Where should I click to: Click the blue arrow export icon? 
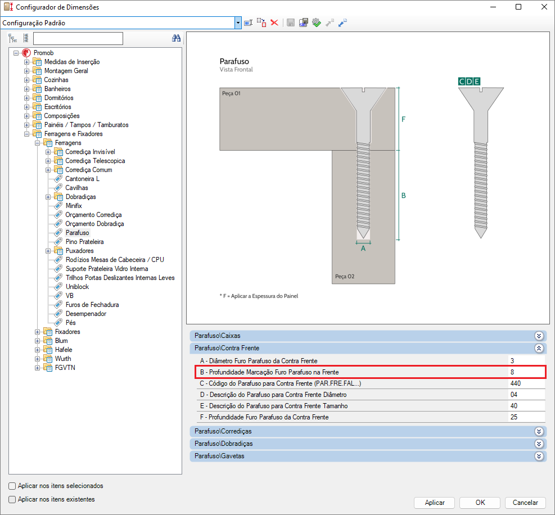pos(342,22)
